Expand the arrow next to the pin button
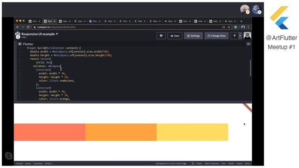 (240, 35)
